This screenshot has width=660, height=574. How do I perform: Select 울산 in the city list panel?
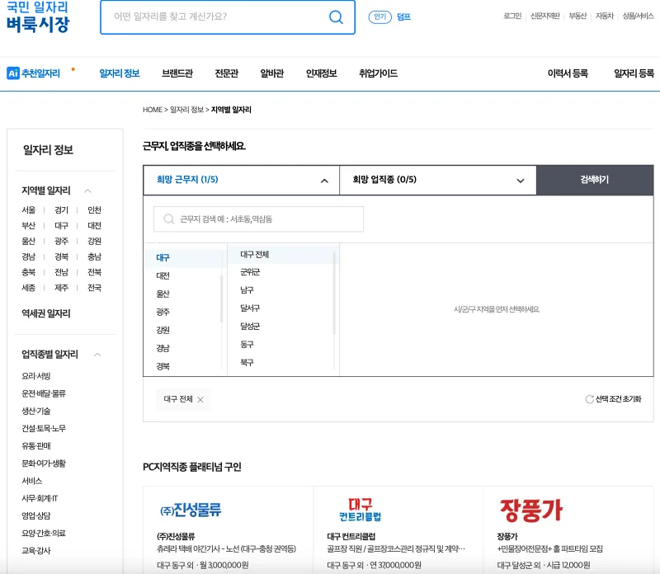[163, 294]
